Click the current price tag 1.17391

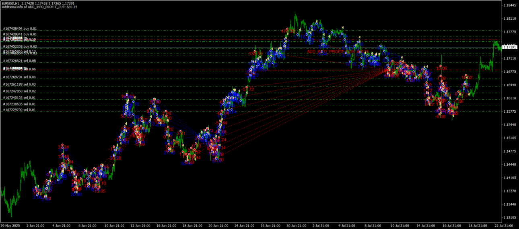tap(510, 47)
